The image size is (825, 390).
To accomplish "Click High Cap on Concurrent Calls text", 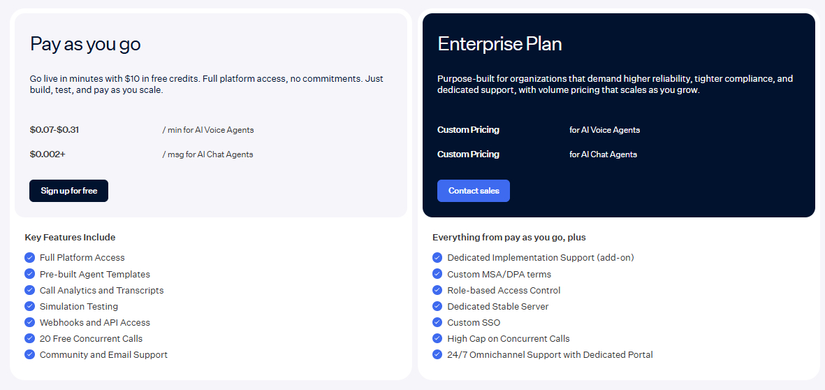I will tap(509, 338).
